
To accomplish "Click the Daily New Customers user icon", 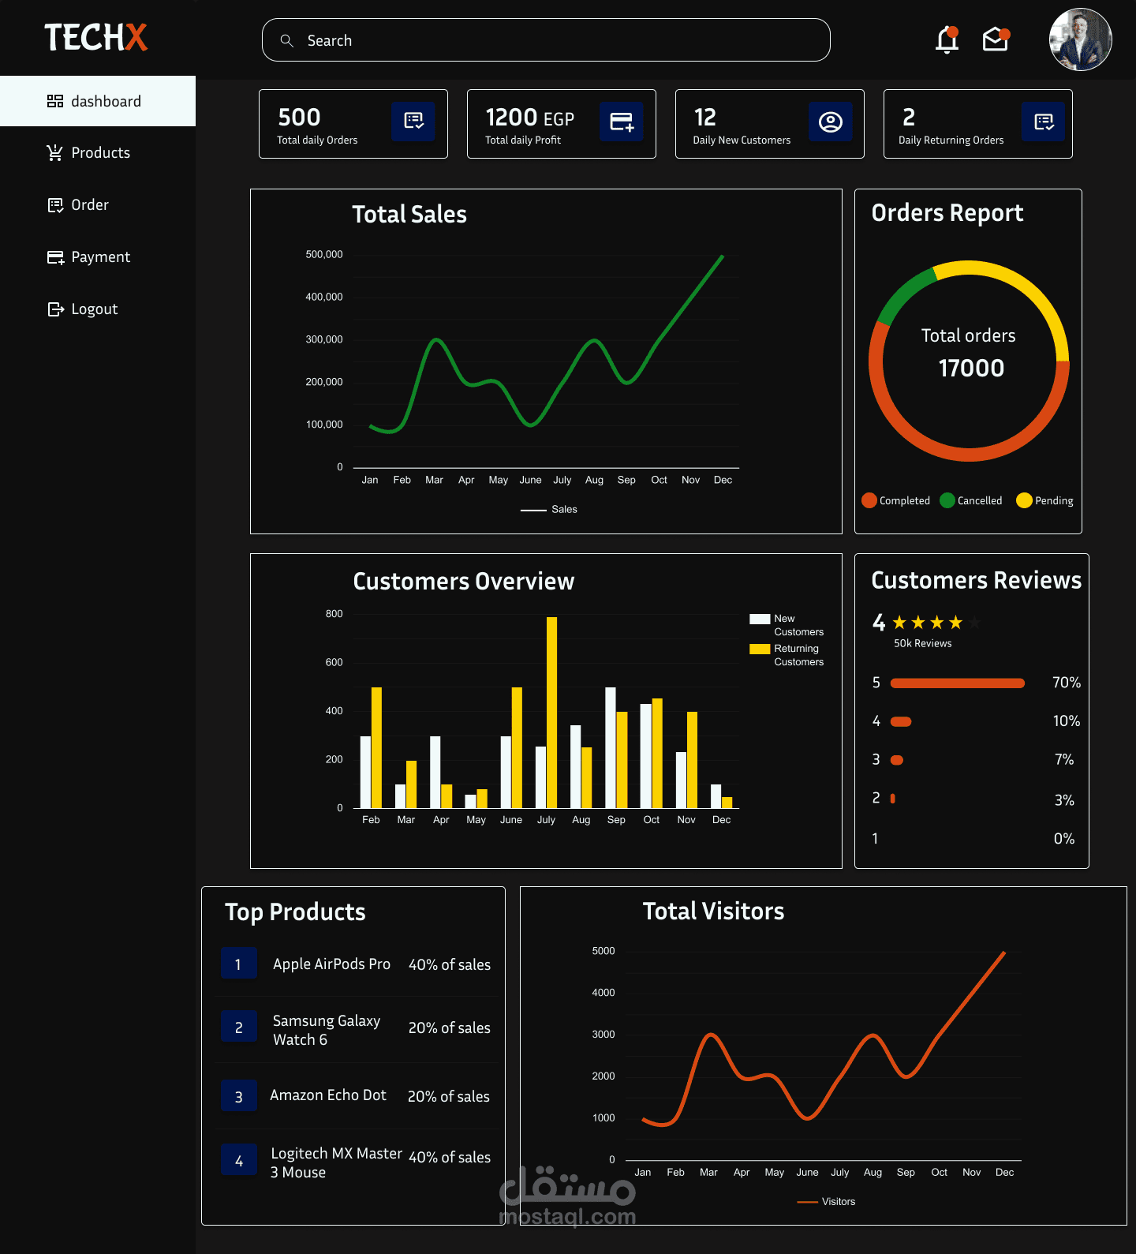I will pyautogui.click(x=831, y=122).
